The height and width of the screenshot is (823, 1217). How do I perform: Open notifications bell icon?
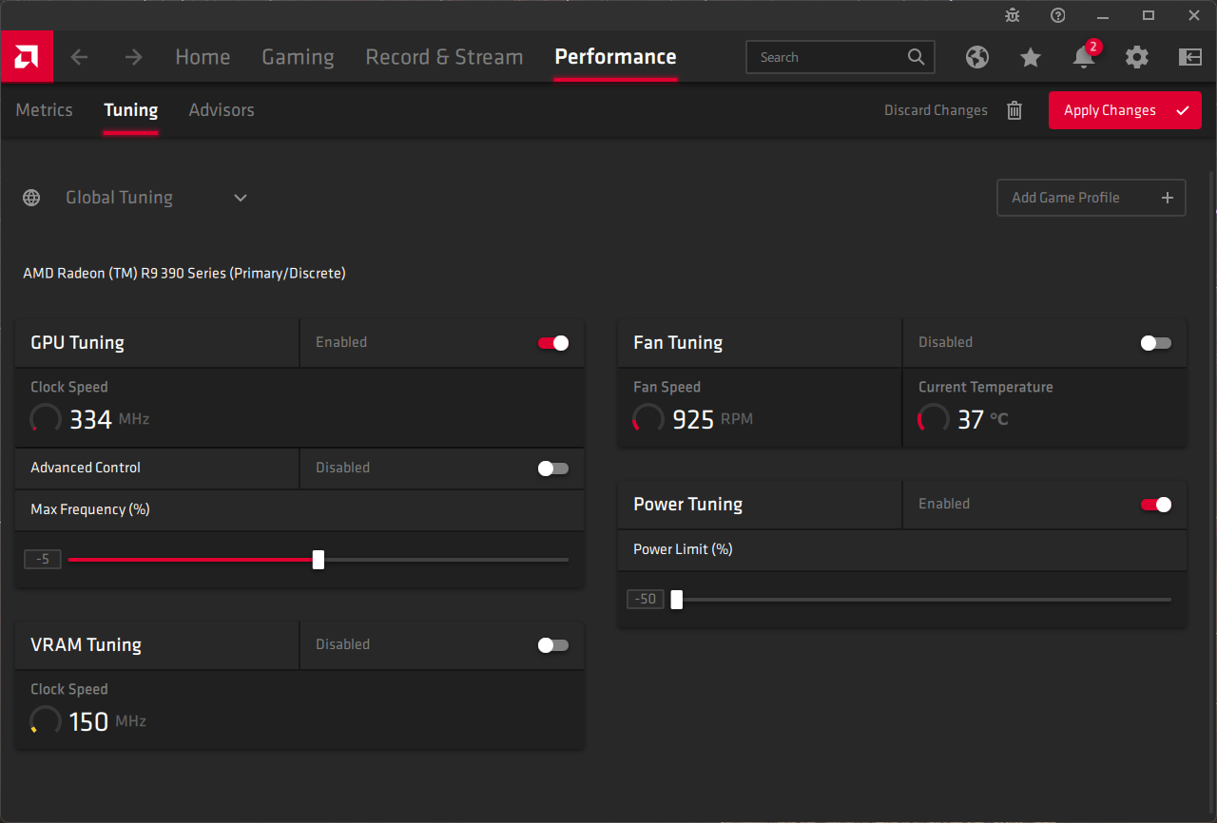pos(1084,56)
